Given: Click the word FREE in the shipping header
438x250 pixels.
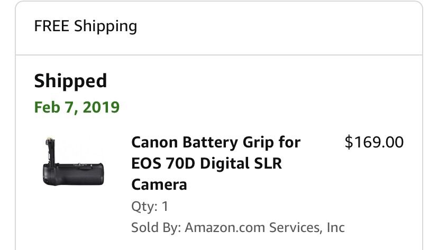Looking at the screenshot, I should tap(52, 26).
